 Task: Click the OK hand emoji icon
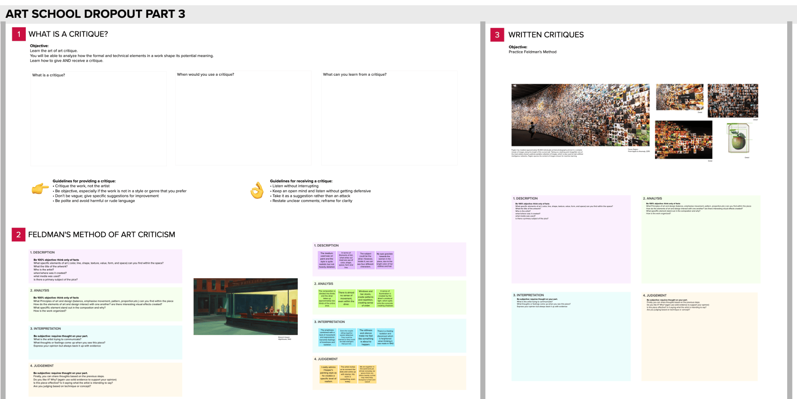pos(257,190)
